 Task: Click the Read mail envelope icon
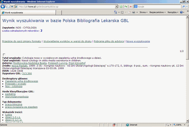pos(129,12)
